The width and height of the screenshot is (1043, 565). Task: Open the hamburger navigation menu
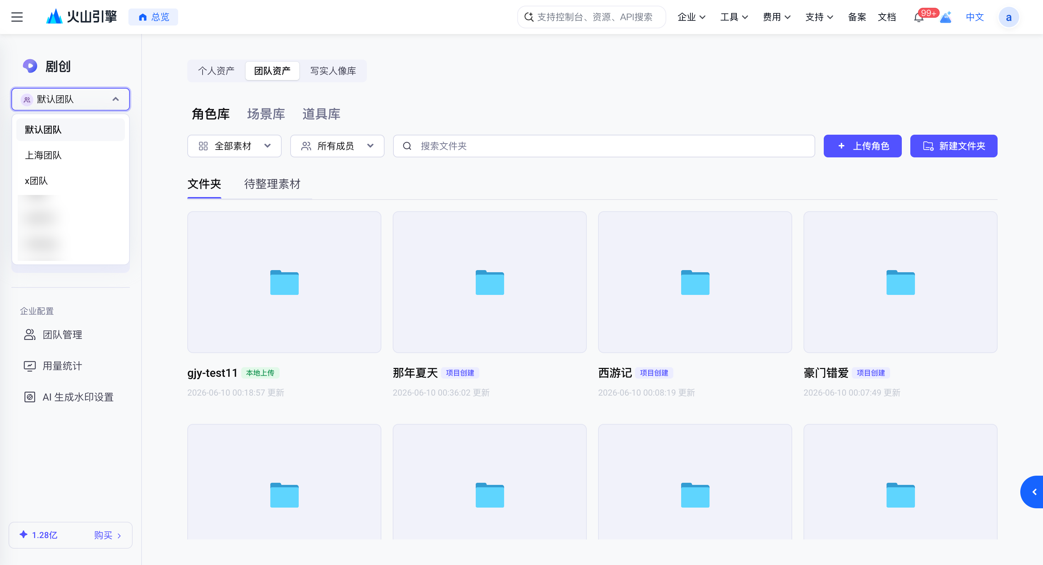pyautogui.click(x=17, y=17)
